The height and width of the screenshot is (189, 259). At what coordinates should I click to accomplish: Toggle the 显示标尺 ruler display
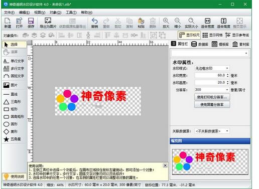point(189,35)
